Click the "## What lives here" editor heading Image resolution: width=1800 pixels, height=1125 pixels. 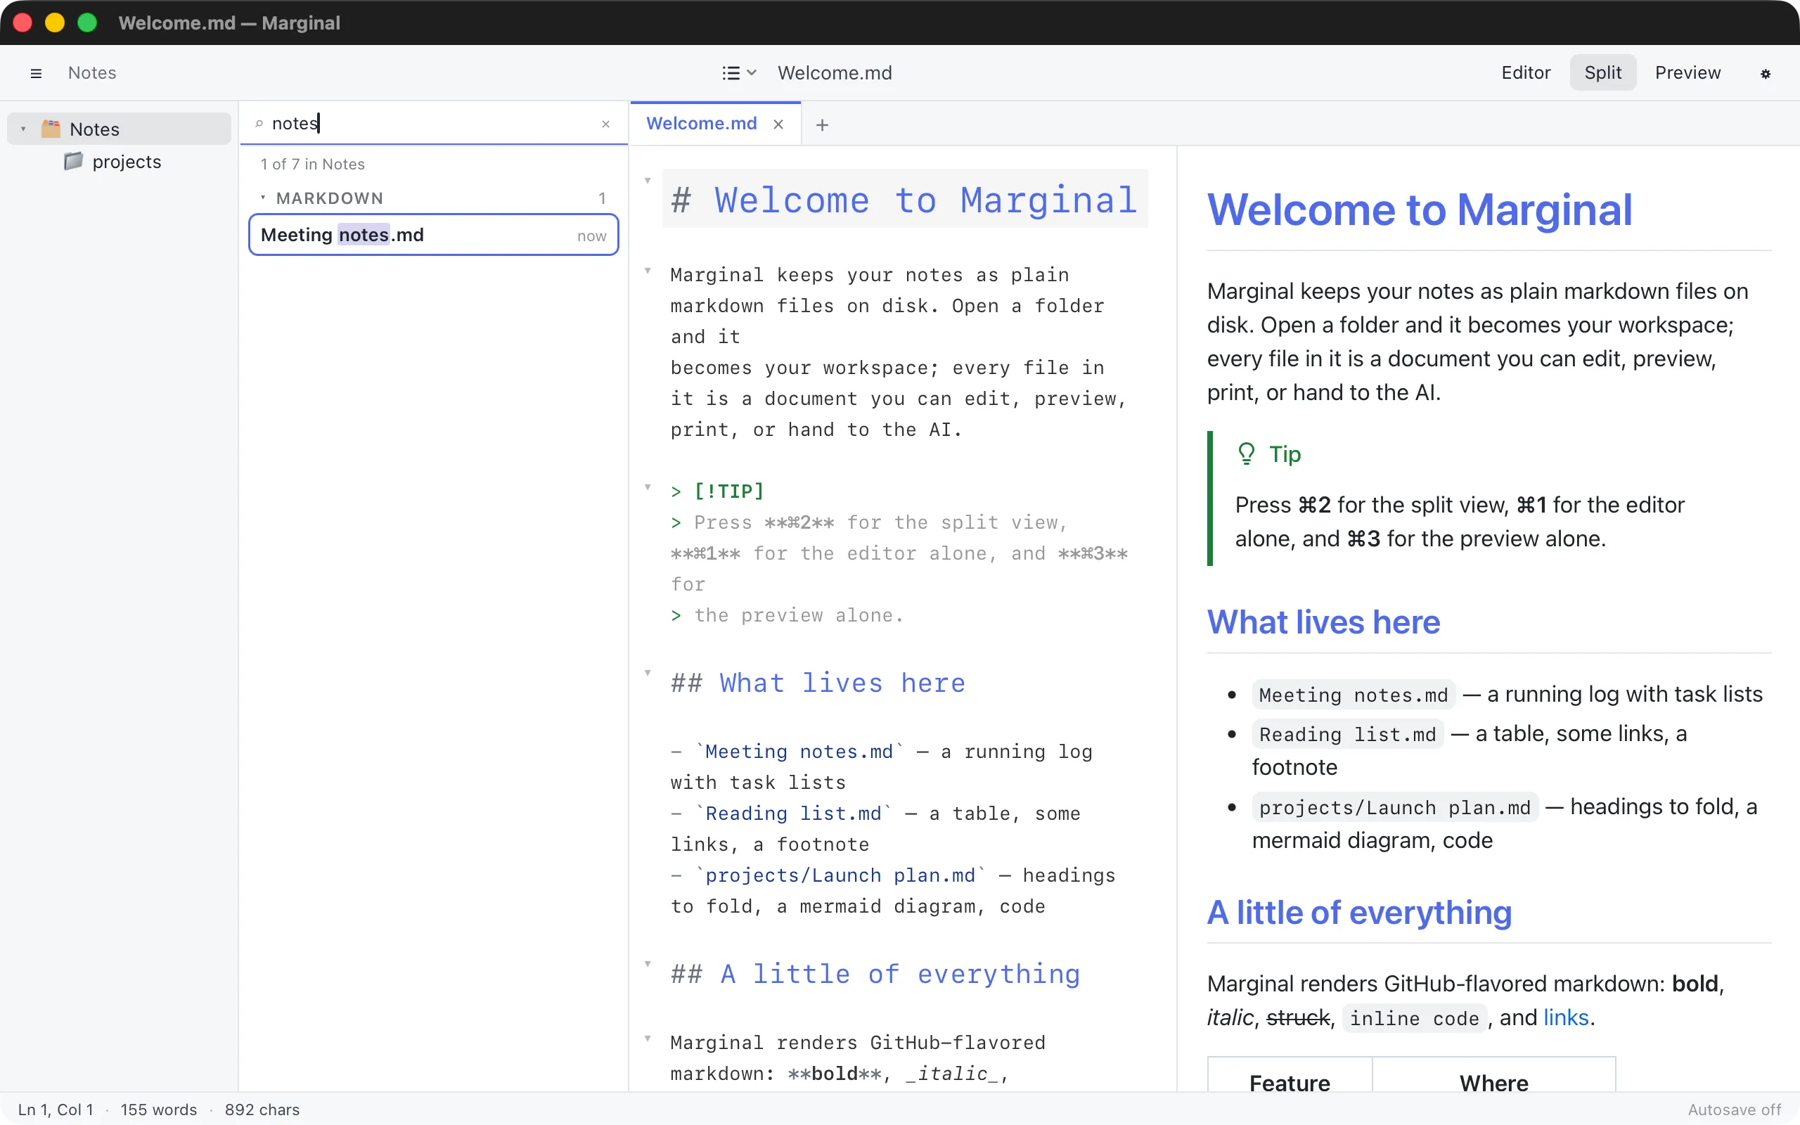tap(818, 683)
